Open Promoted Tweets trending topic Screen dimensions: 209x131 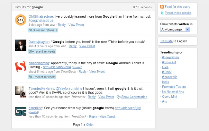pos(174,87)
